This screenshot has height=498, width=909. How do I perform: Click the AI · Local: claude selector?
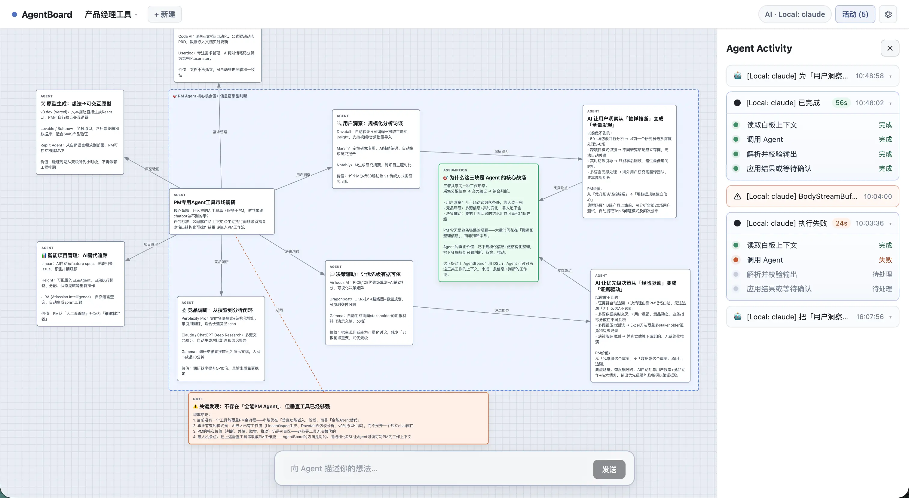[x=795, y=14]
